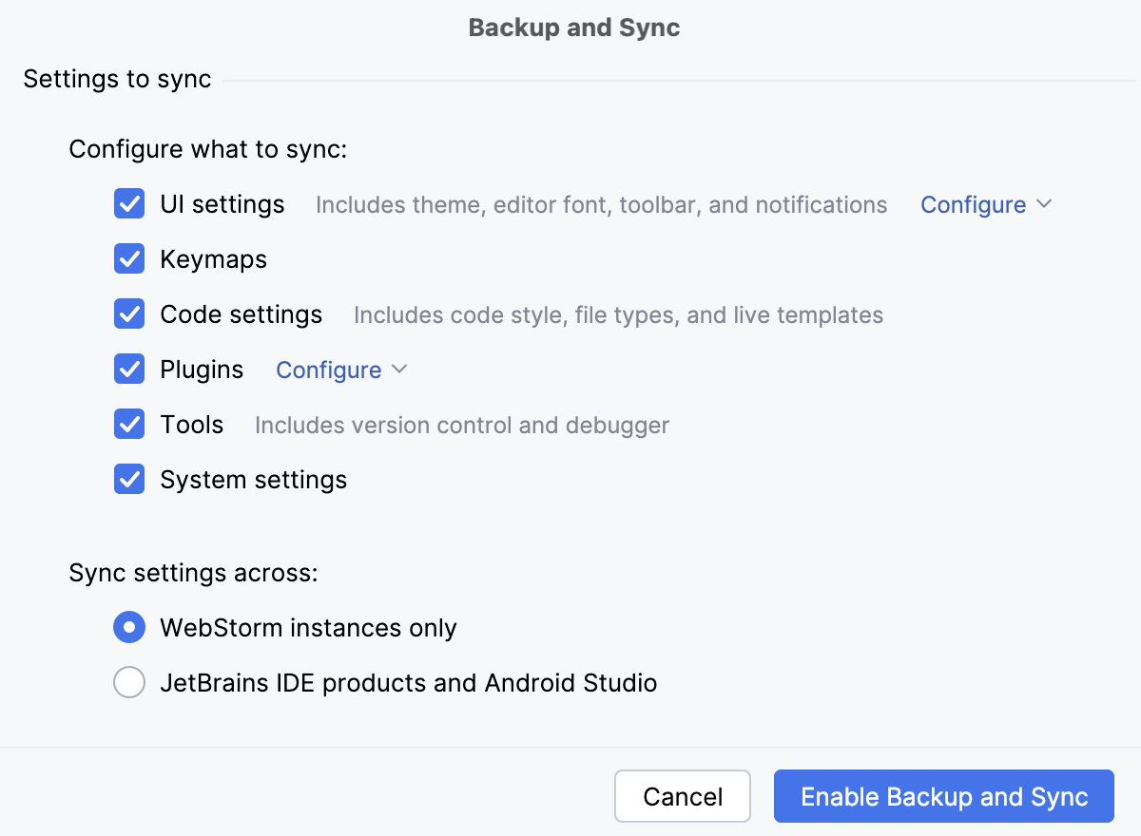Click the Settings to sync section header
Viewport: 1141px width, 836px height.
[x=116, y=79]
